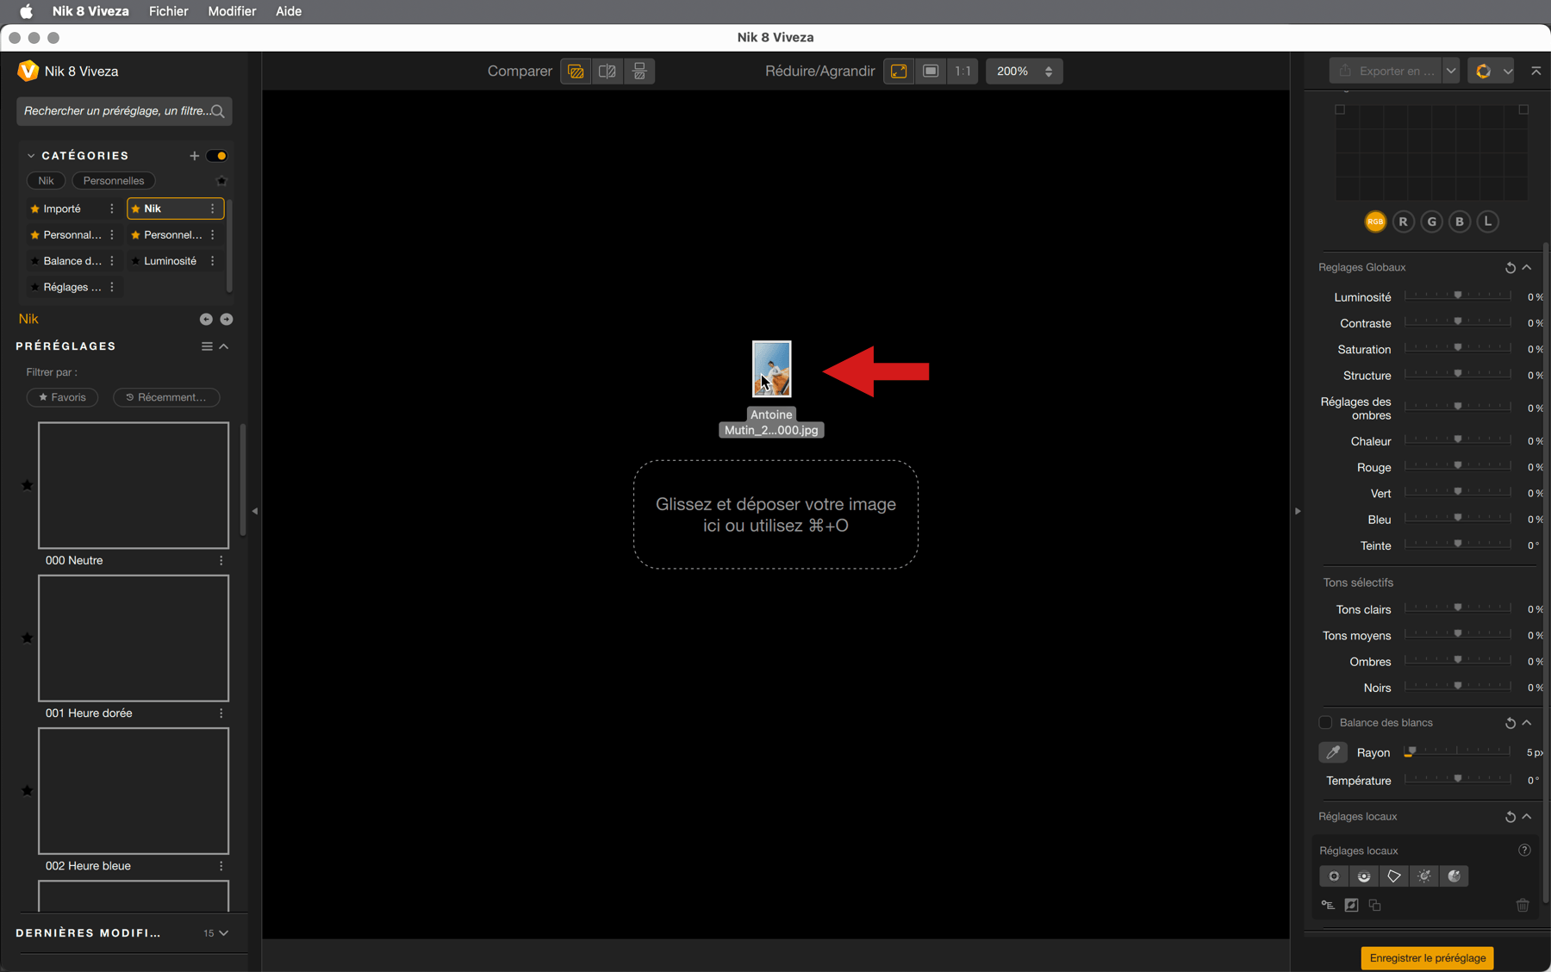
Task: Click Enregistrer le préréglage button
Action: (1427, 958)
